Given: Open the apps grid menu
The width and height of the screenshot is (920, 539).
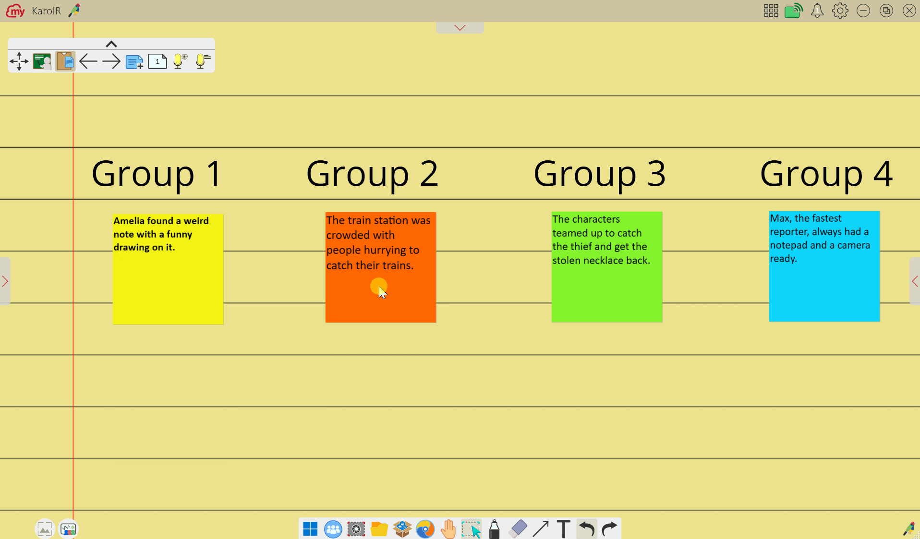Looking at the screenshot, I should click(770, 10).
